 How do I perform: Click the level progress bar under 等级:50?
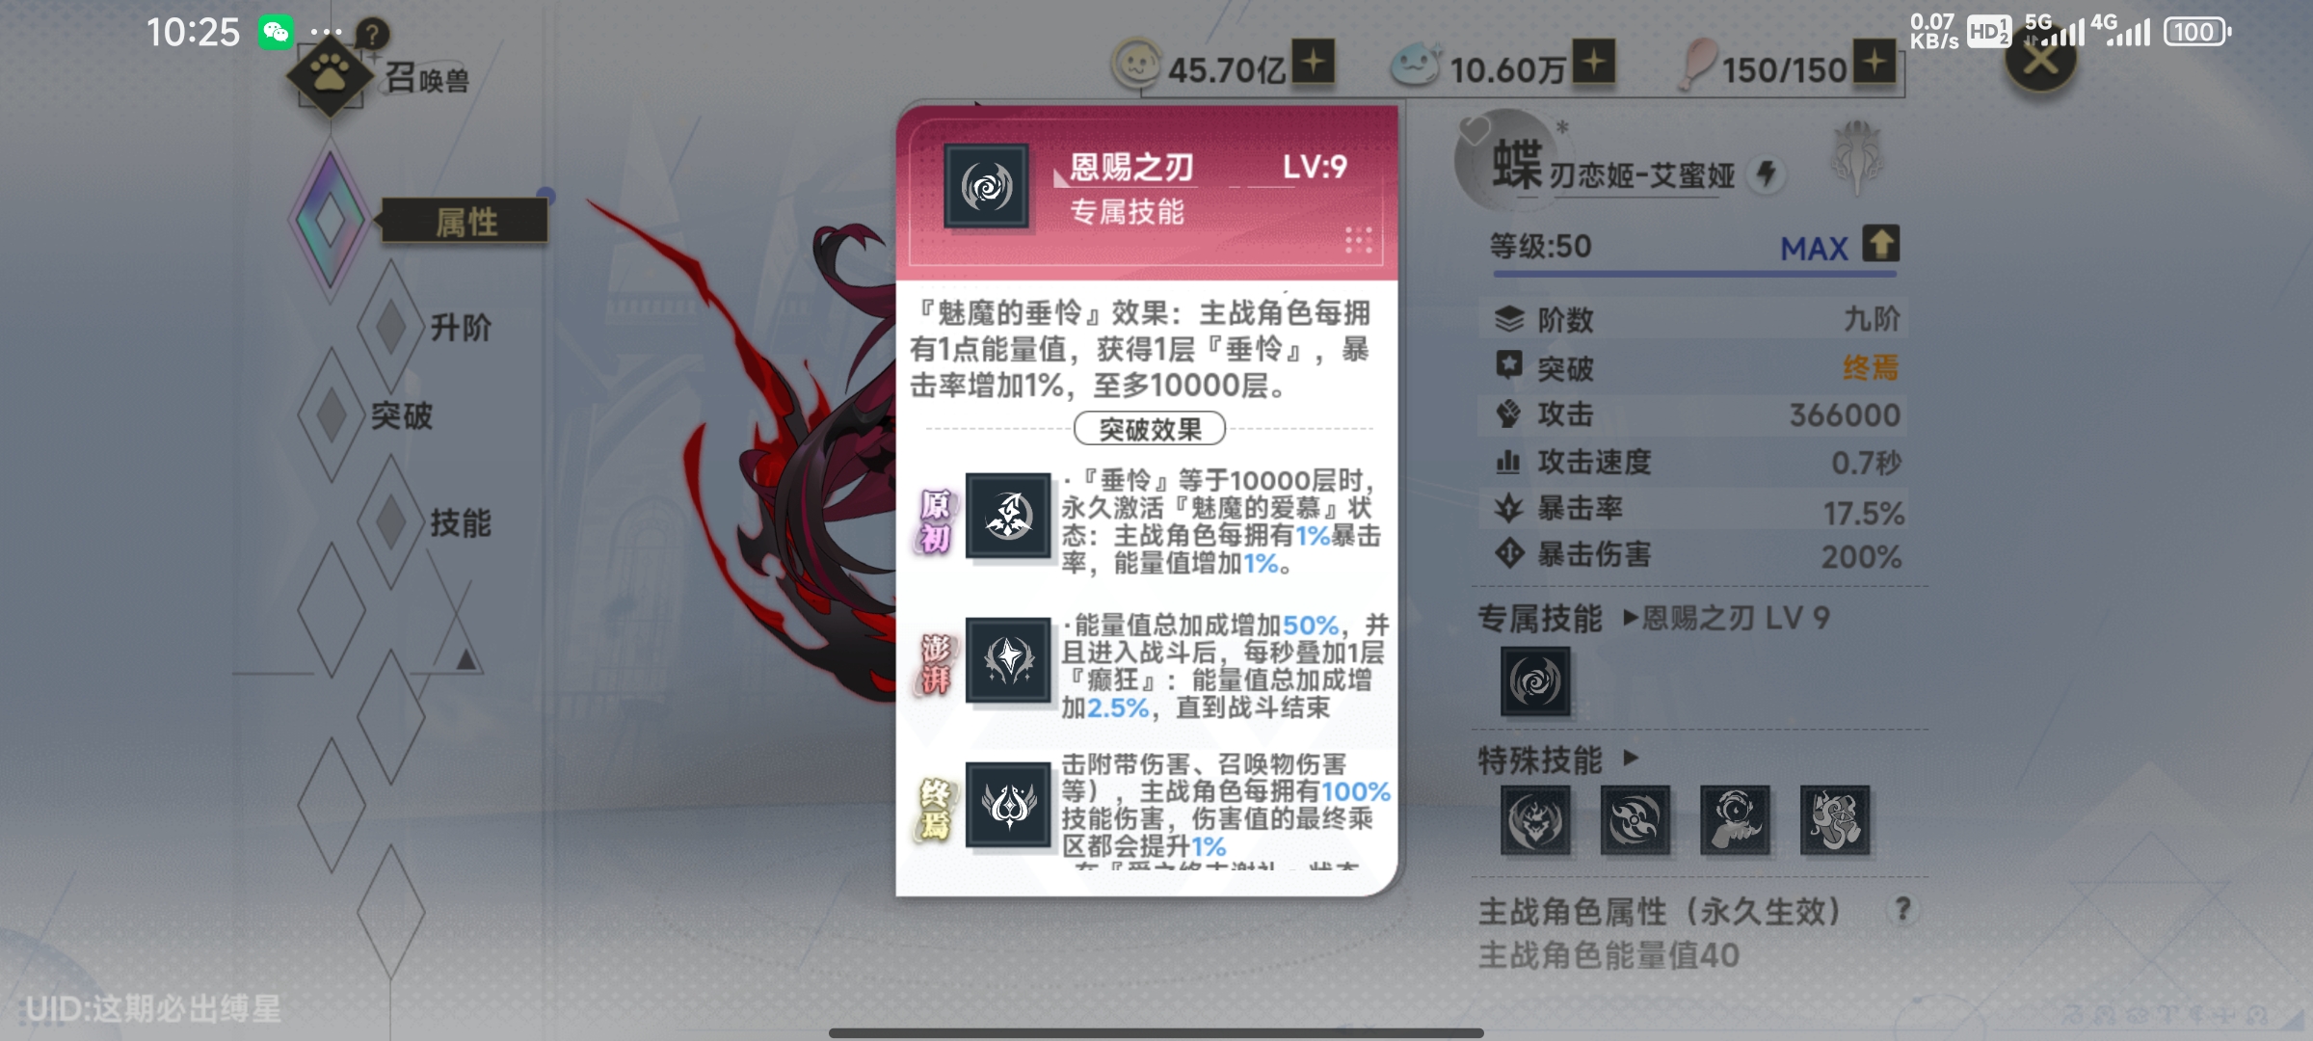(x=1694, y=275)
